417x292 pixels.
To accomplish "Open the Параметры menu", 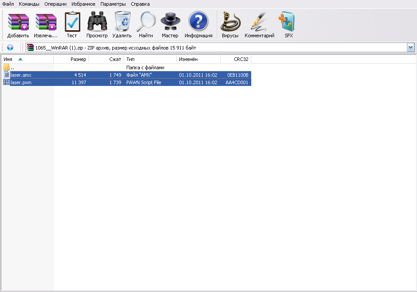I will click(x=112, y=4).
